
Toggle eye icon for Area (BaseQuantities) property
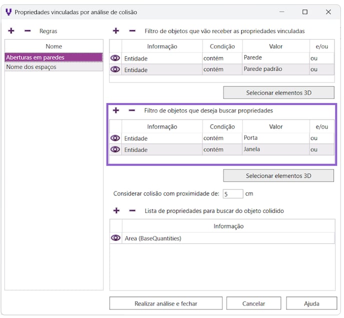coord(115,238)
